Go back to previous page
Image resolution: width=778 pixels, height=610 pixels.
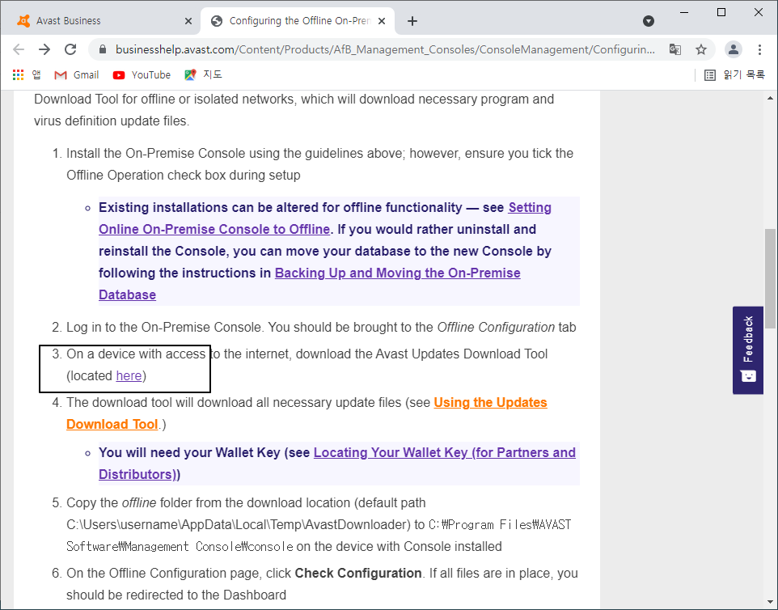[x=19, y=49]
